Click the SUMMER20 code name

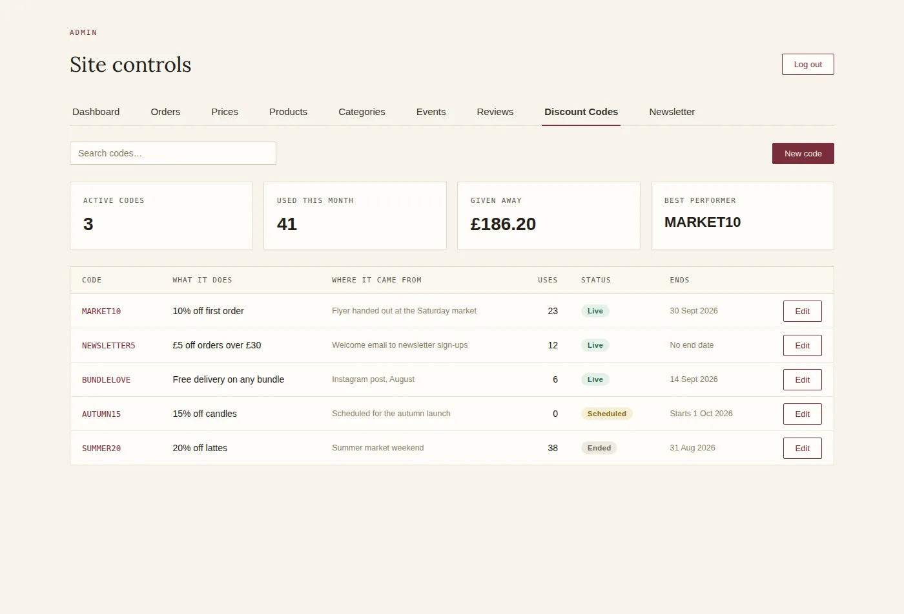tap(101, 449)
